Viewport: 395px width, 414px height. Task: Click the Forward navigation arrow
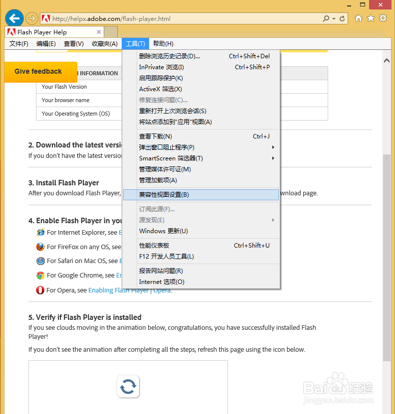(x=32, y=18)
